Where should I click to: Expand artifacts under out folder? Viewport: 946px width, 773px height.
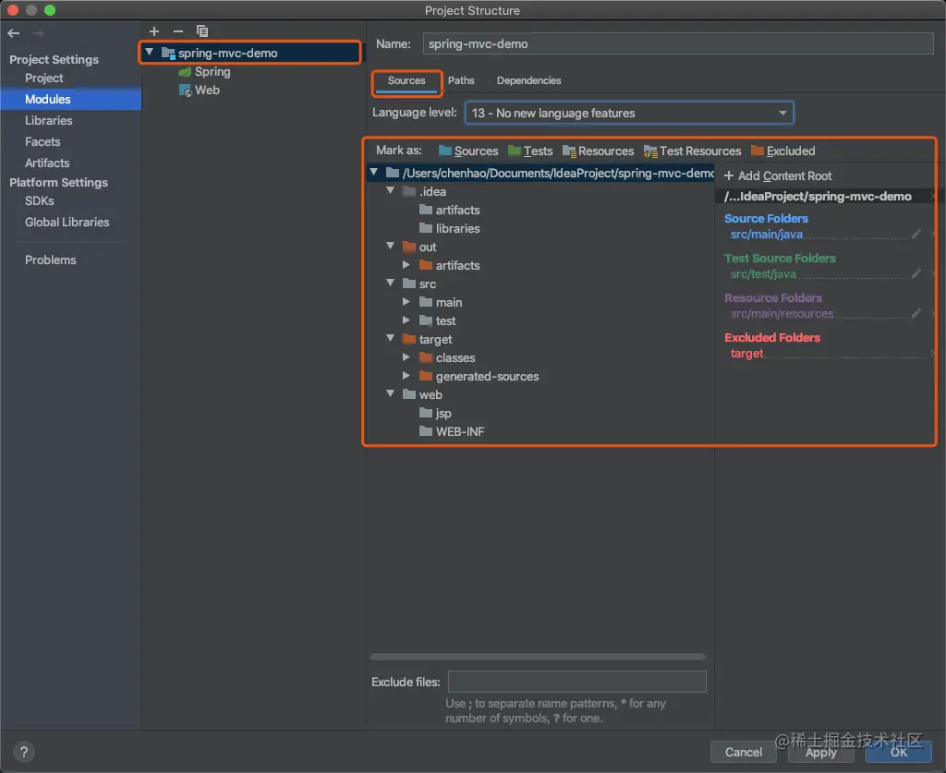click(406, 265)
